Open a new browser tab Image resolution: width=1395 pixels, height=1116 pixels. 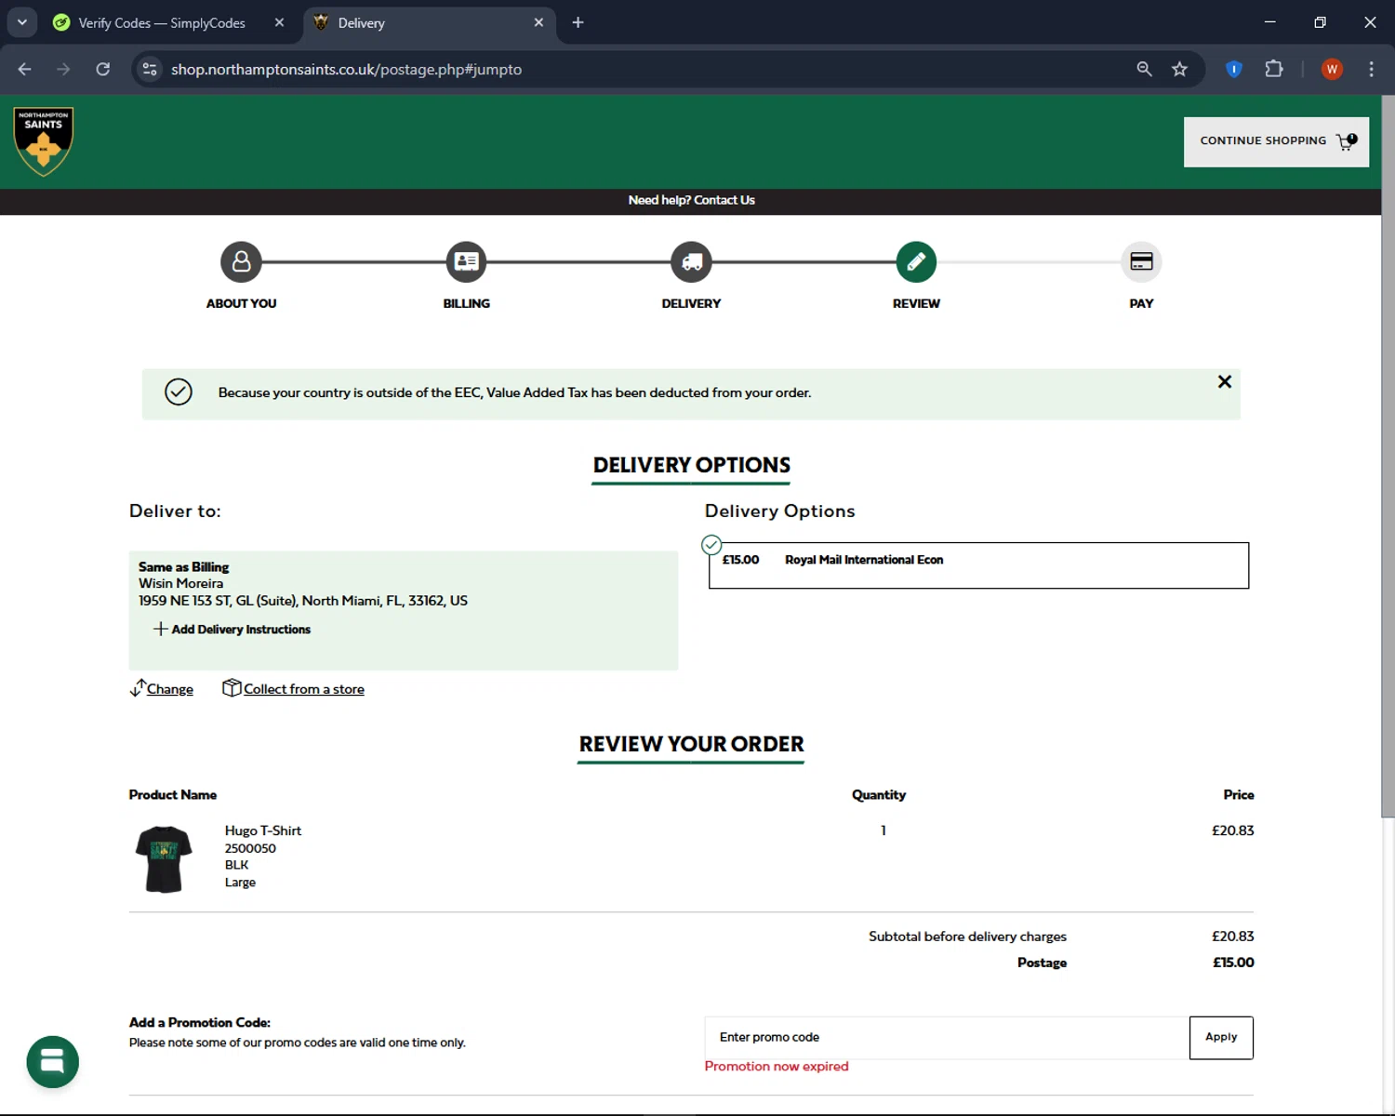pos(578,22)
